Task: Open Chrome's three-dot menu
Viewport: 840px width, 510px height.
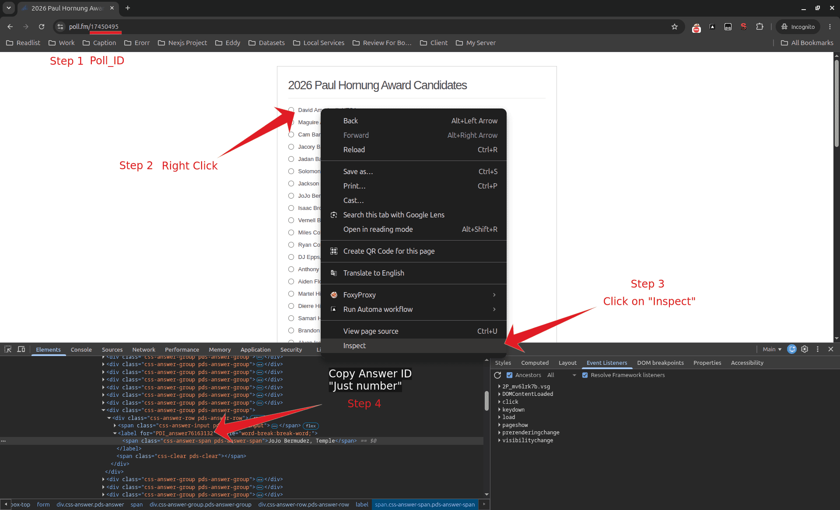Action: (830, 27)
